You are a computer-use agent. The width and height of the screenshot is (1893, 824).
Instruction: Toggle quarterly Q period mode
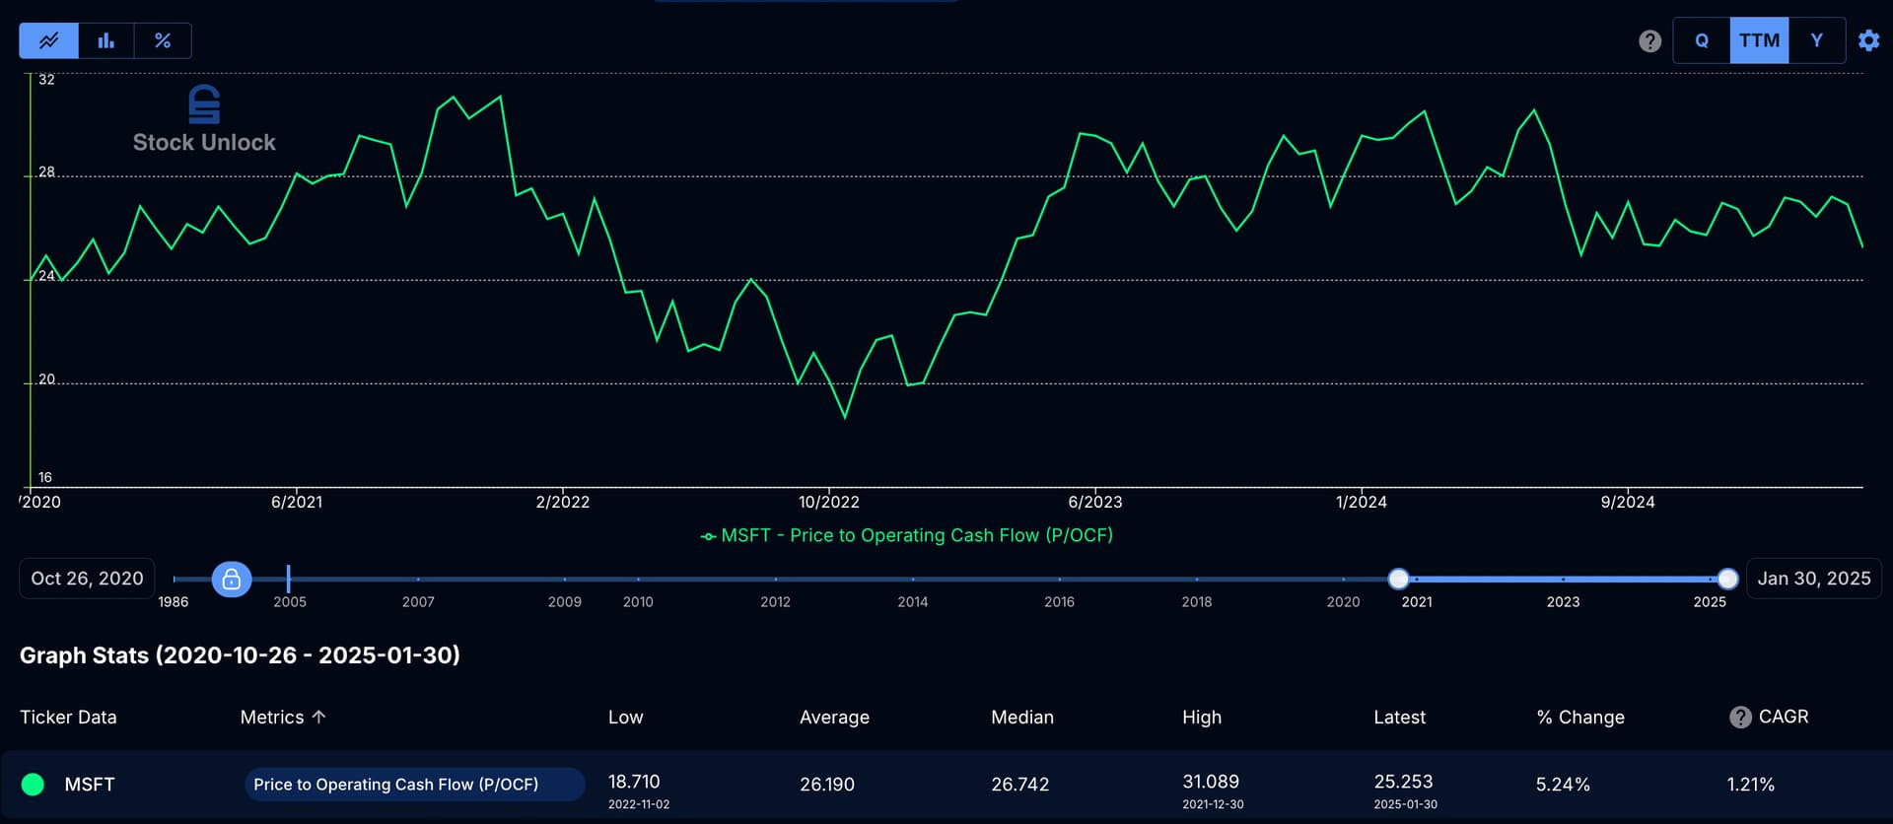(1702, 40)
